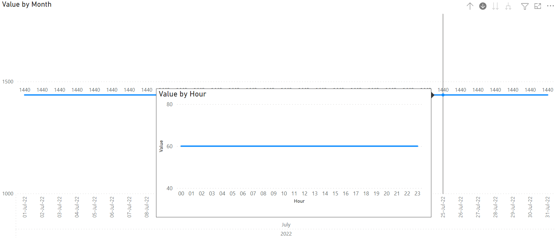Click the 1500 y-axis gridline label
The image size is (556, 238).
[x=8, y=82]
